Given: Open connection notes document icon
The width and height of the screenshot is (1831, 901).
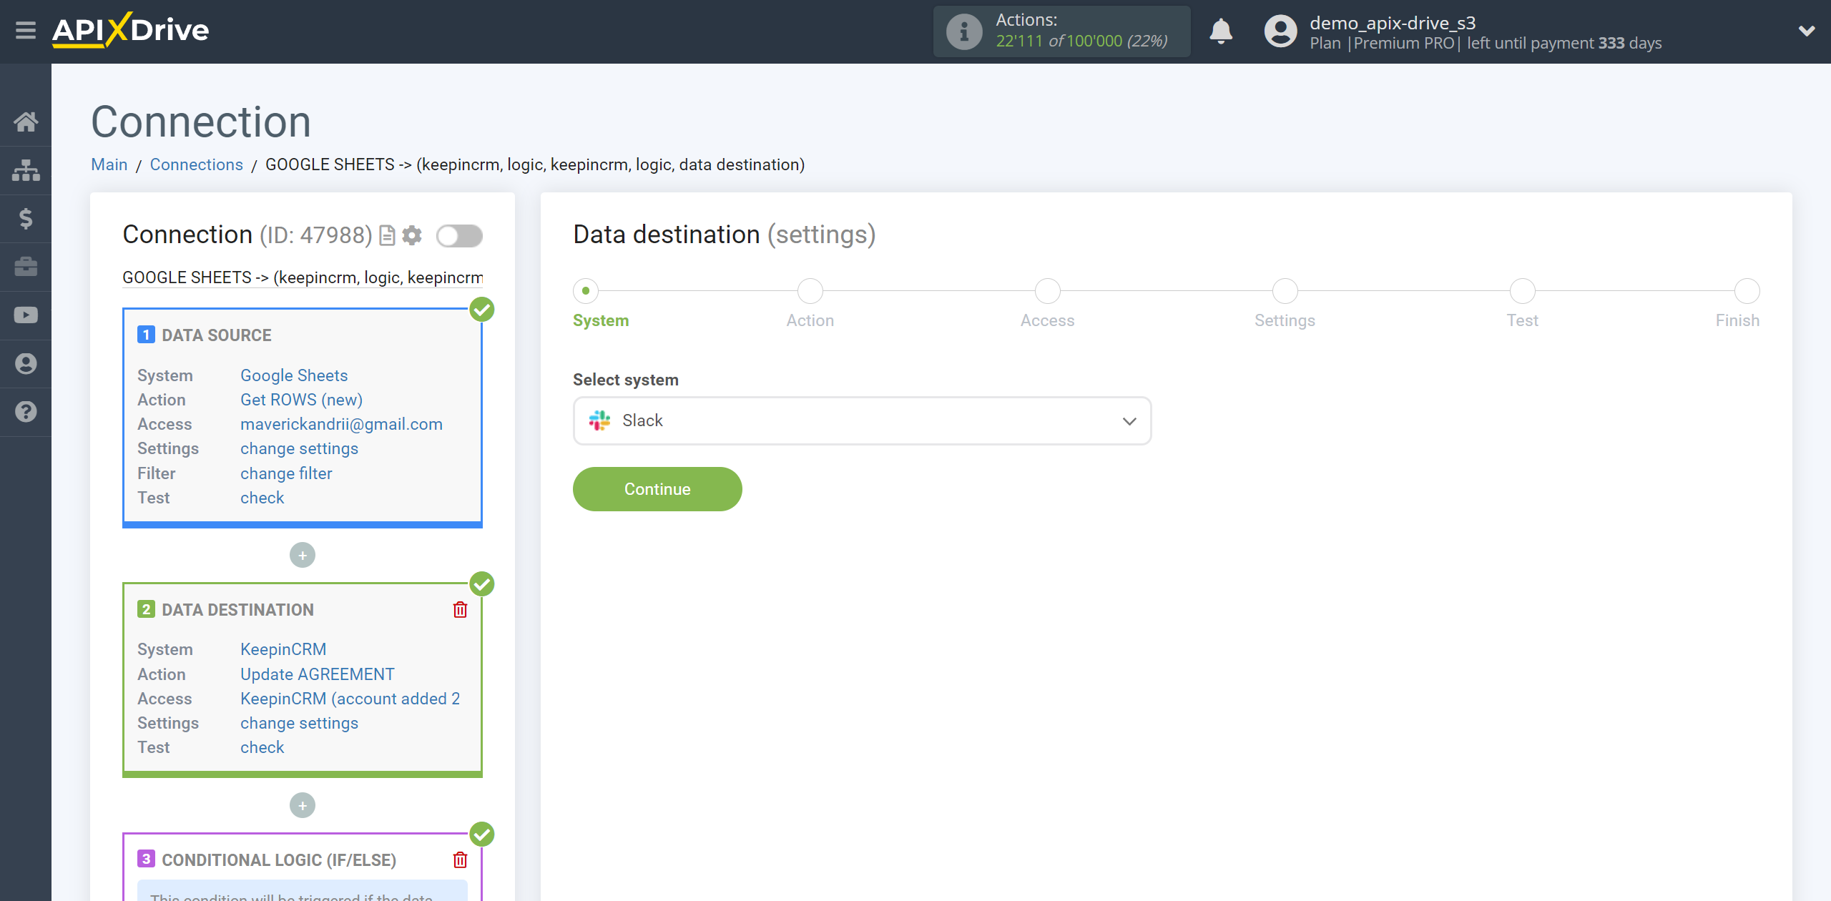Looking at the screenshot, I should tap(387, 235).
